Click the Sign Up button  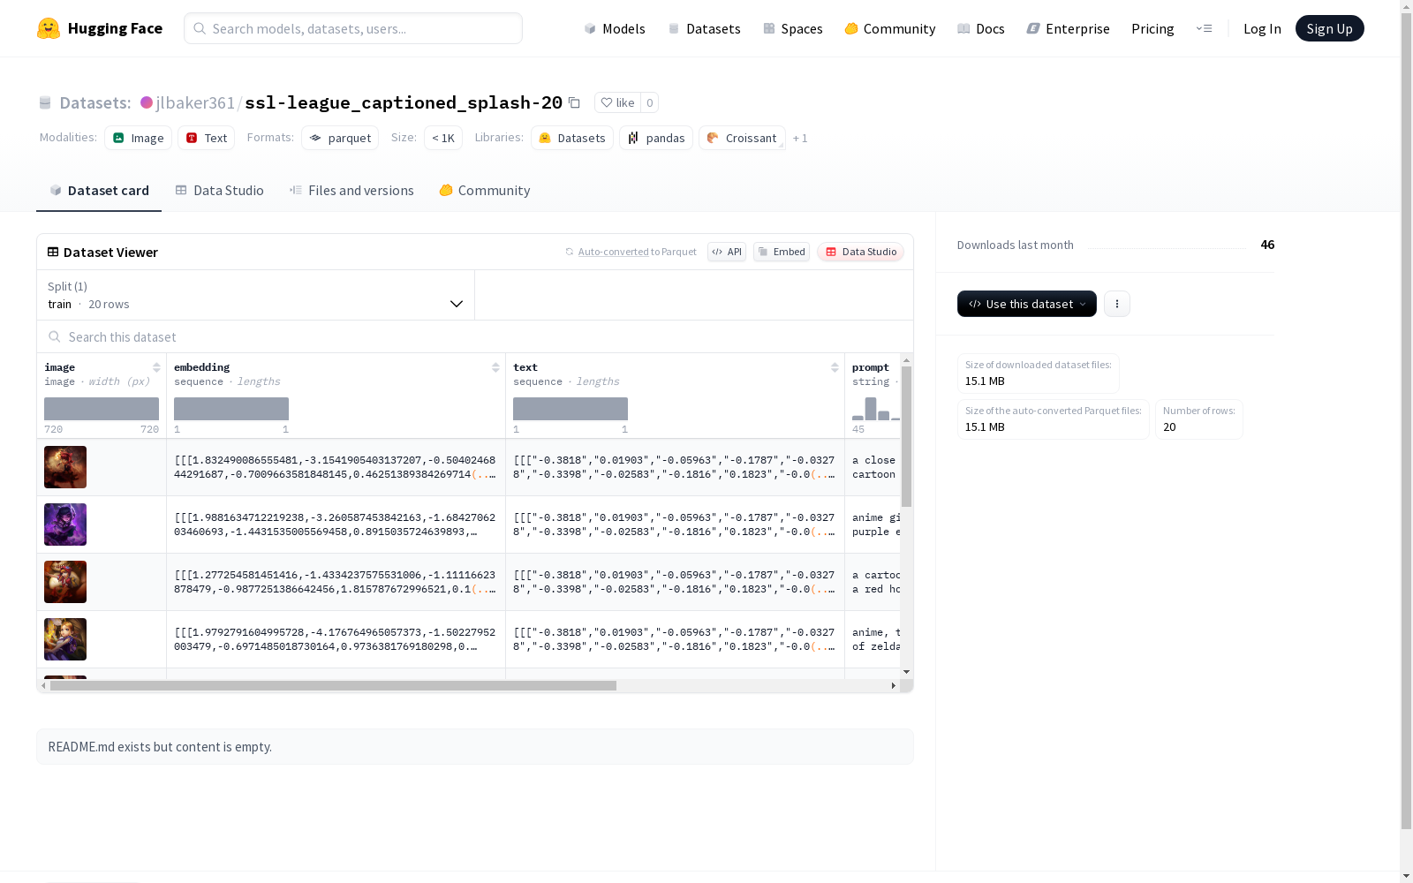(1329, 28)
